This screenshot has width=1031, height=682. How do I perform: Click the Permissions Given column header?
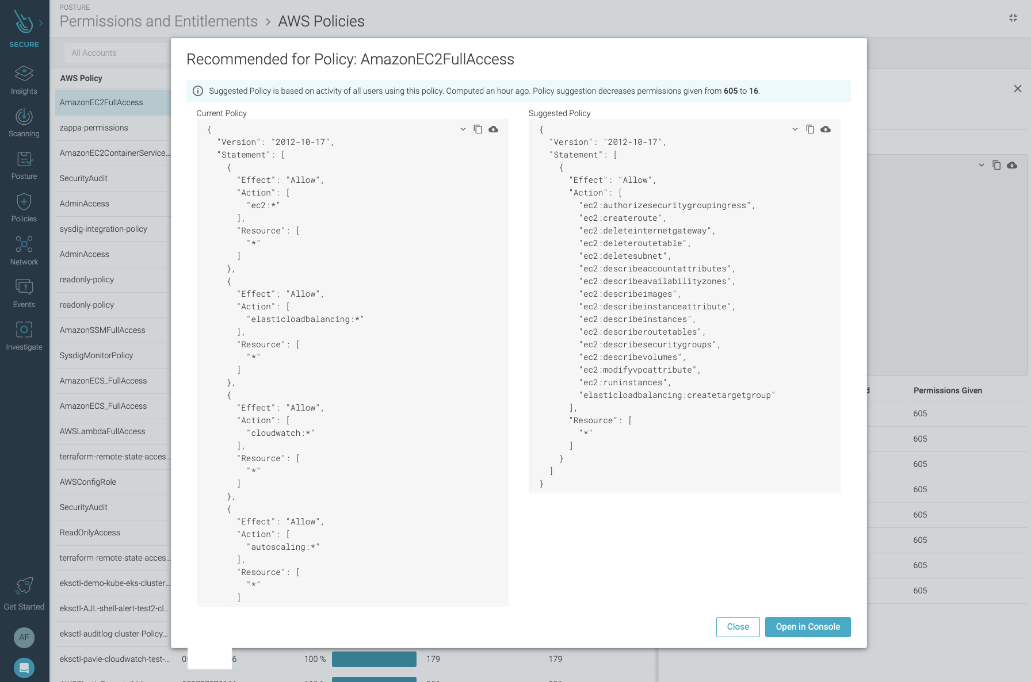[948, 390]
